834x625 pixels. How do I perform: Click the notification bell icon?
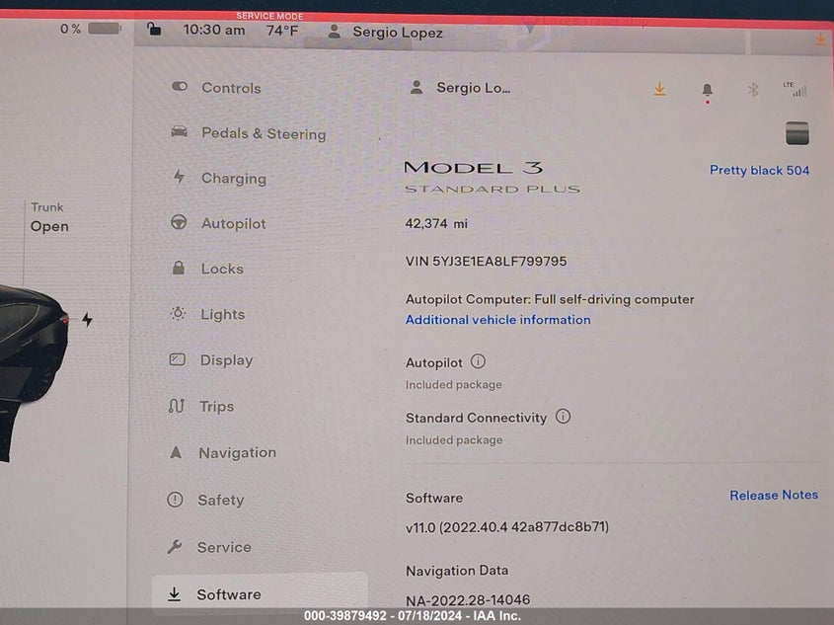point(707,91)
